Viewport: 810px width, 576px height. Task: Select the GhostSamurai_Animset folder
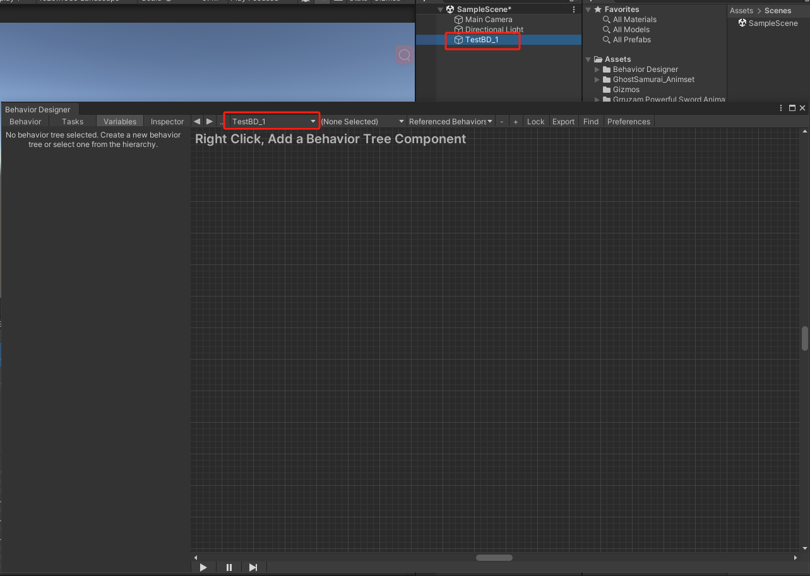(x=653, y=79)
